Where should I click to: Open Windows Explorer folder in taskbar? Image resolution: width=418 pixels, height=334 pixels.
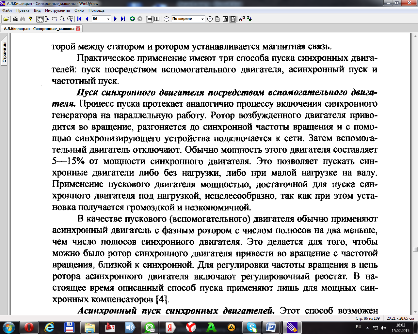tap(89, 327)
